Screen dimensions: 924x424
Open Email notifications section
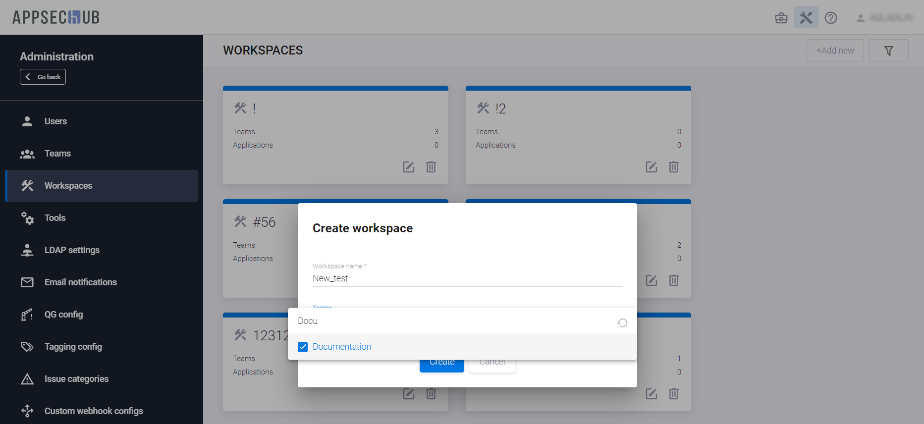80,282
